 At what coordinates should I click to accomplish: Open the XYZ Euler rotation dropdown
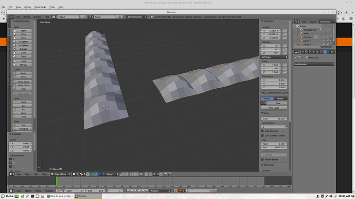point(274,57)
